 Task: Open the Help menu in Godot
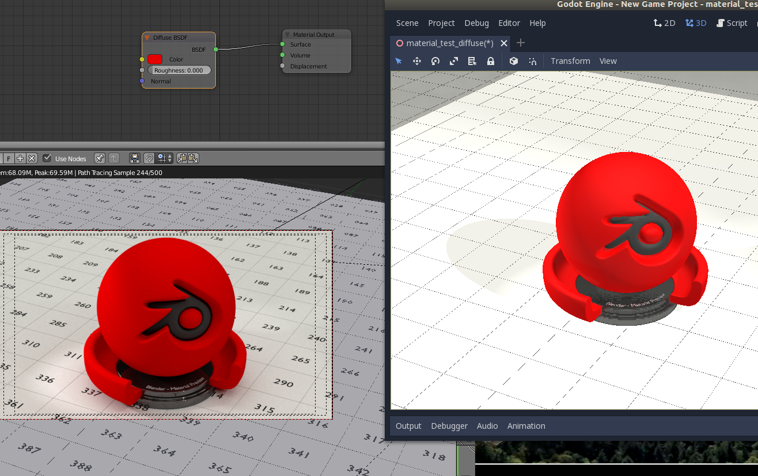pyautogui.click(x=537, y=23)
